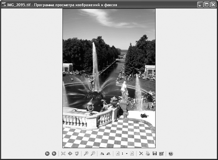Show image at actual size
Image resolution: width=218 pixels, height=160 pixels.
pyautogui.click(x=70, y=153)
